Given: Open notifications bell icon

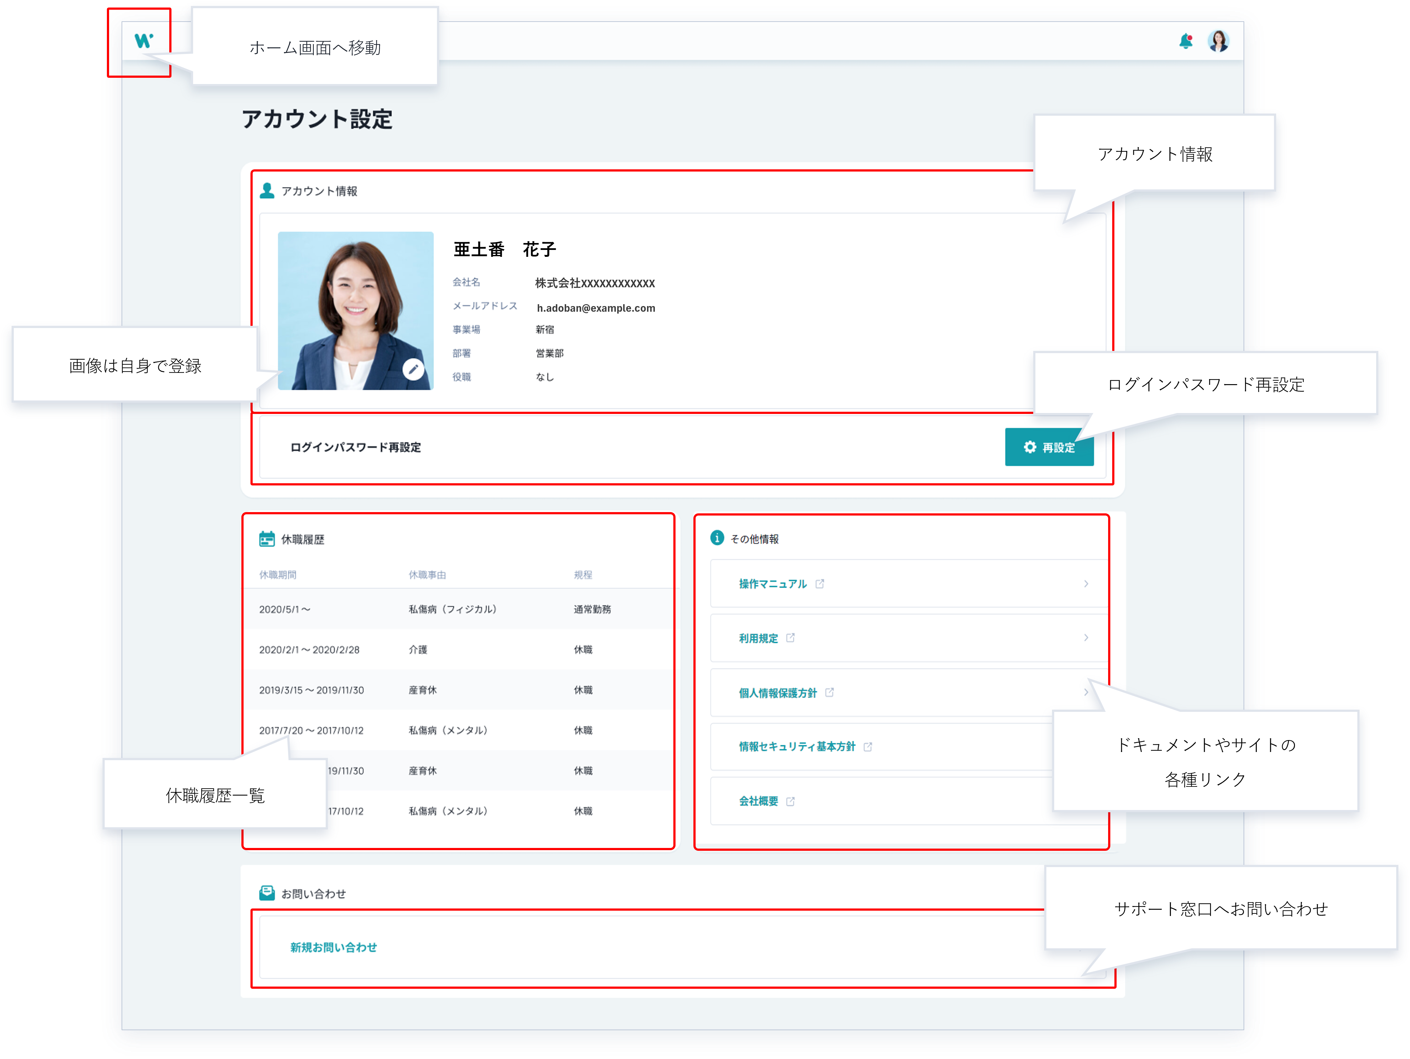Looking at the screenshot, I should 1185,41.
